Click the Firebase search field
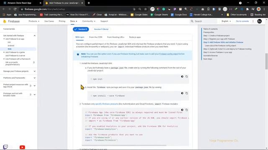This screenshot has width=268, height=150. (203, 21)
